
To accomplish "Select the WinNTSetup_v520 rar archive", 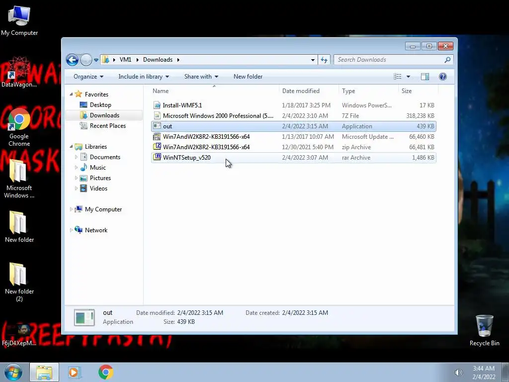I will [x=293, y=158].
